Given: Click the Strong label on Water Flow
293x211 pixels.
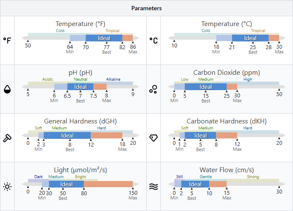Looking at the screenshot, I should pos(253,177).
